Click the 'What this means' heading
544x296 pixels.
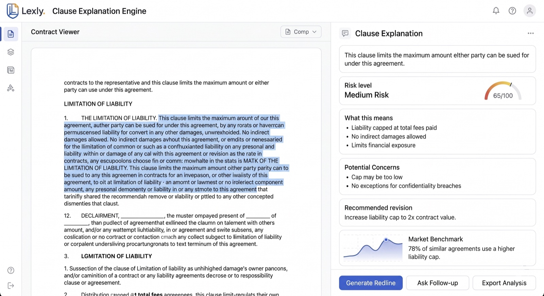369,118
